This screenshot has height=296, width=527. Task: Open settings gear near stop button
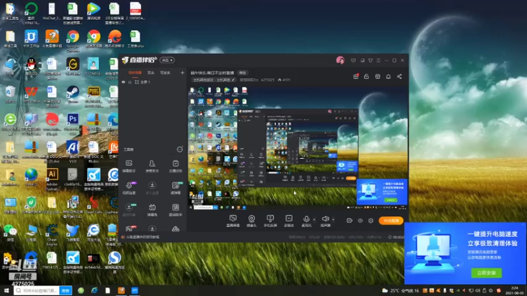pos(371,220)
